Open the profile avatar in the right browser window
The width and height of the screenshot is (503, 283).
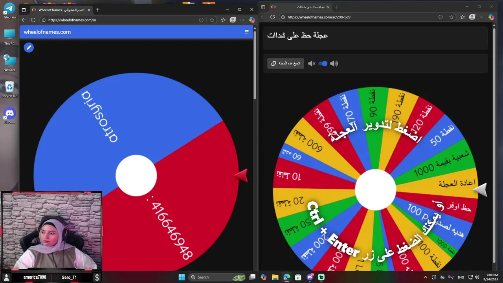(472, 17)
